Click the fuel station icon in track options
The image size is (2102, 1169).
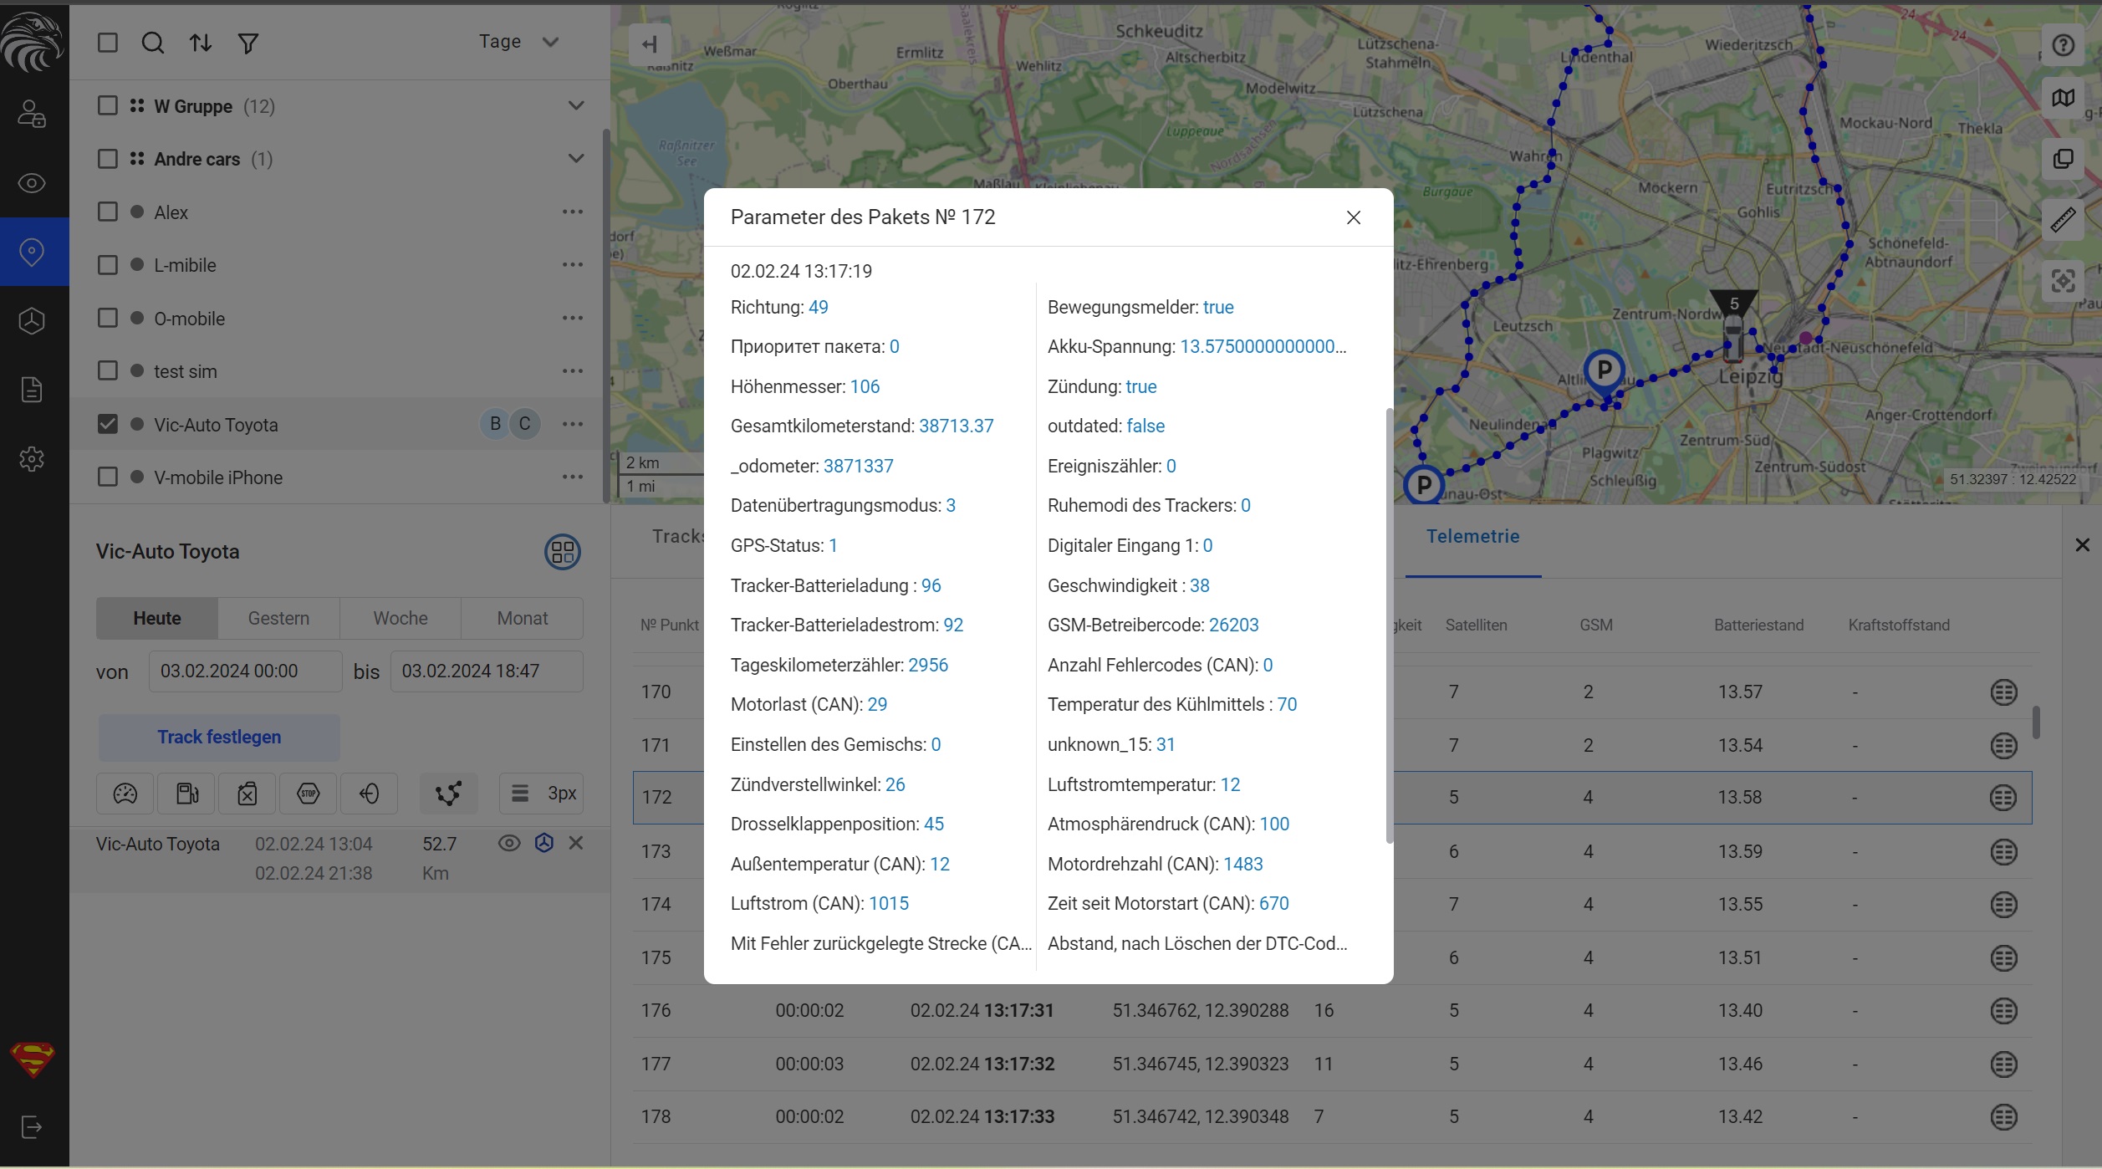(x=186, y=794)
